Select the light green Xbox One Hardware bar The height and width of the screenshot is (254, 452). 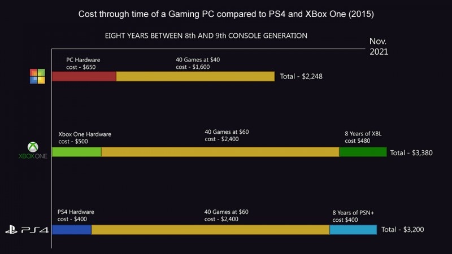tap(76, 152)
